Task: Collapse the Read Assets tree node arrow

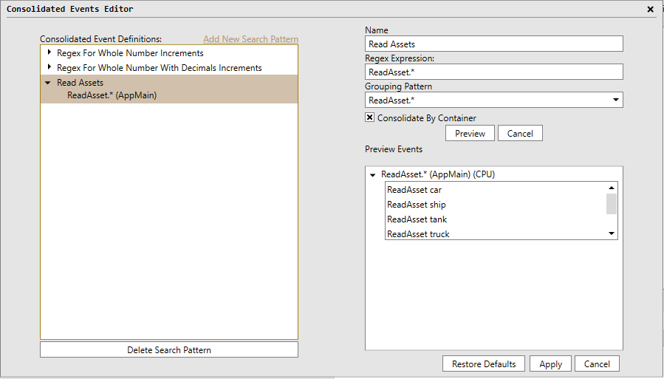Action: (x=48, y=83)
